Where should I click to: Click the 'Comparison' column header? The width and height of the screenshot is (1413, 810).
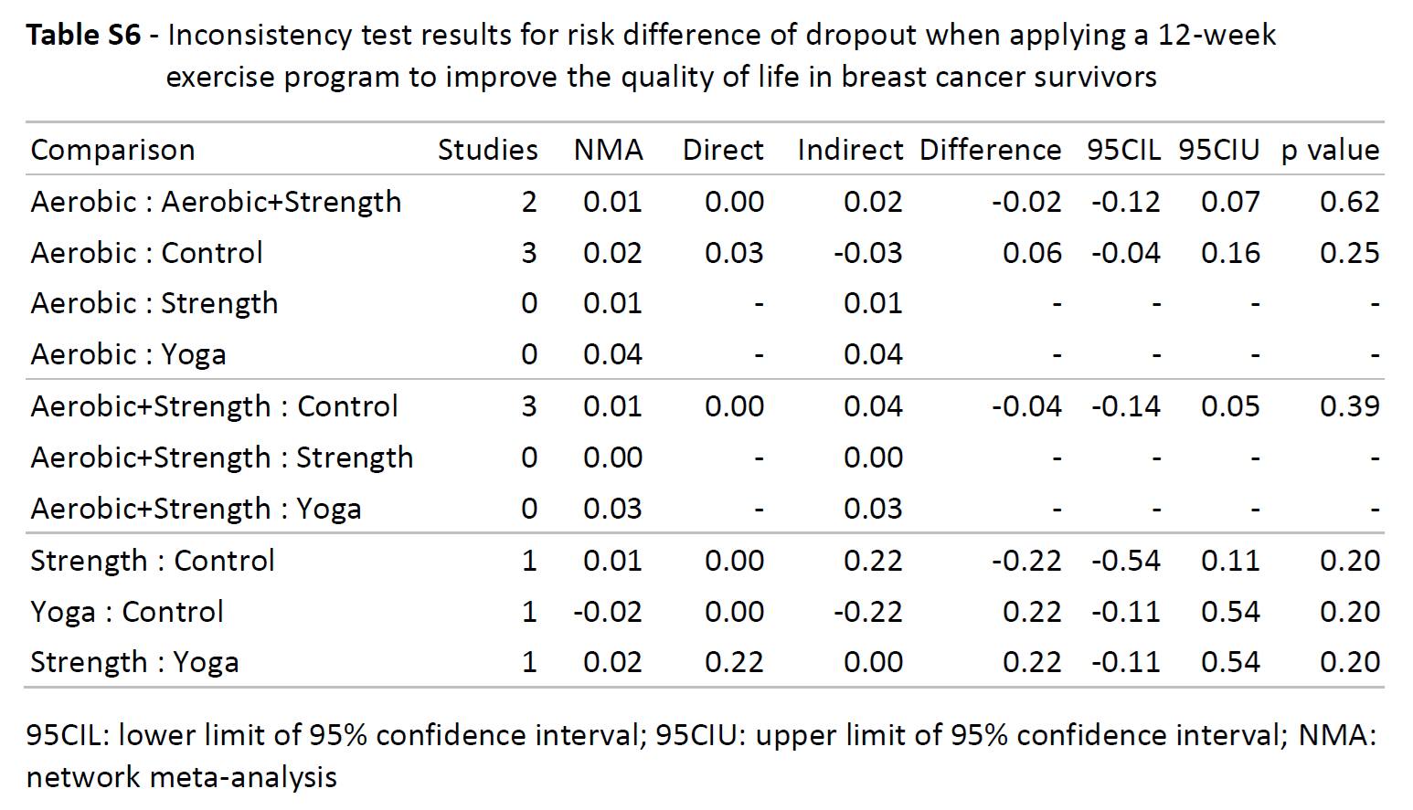(112, 150)
